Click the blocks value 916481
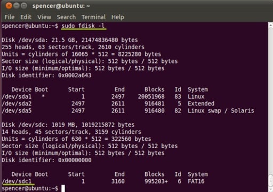 pos(155,103)
